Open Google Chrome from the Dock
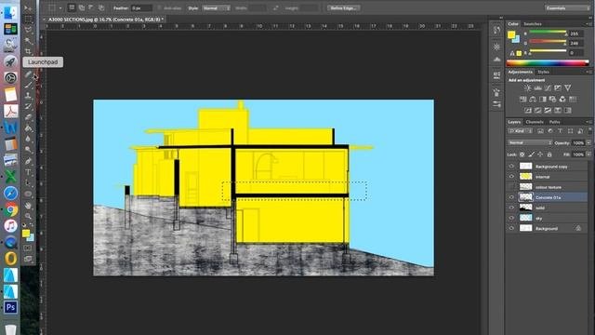 click(10, 209)
